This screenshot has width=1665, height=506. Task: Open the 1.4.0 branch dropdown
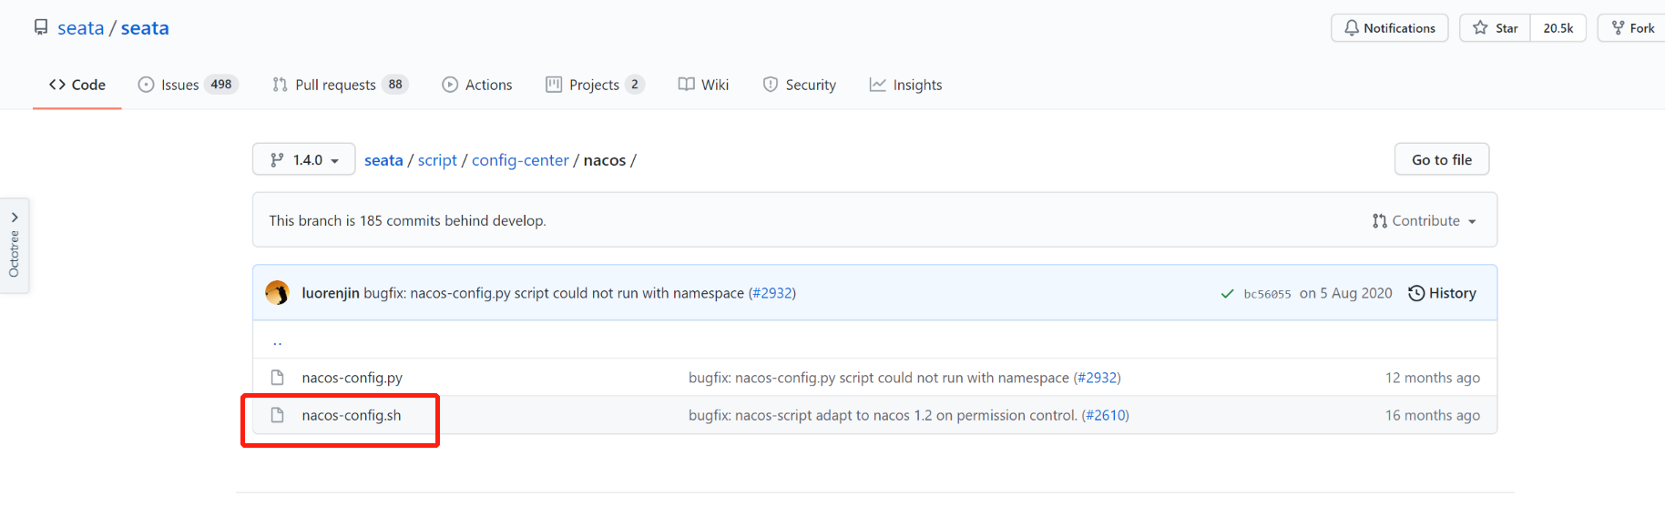[x=304, y=159]
